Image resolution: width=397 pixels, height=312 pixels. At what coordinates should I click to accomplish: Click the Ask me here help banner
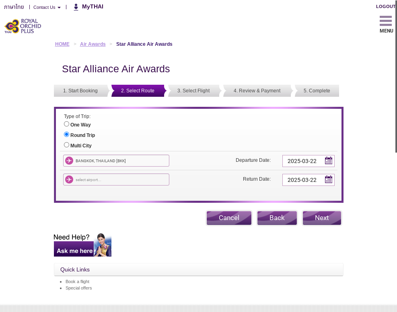[x=82, y=245]
